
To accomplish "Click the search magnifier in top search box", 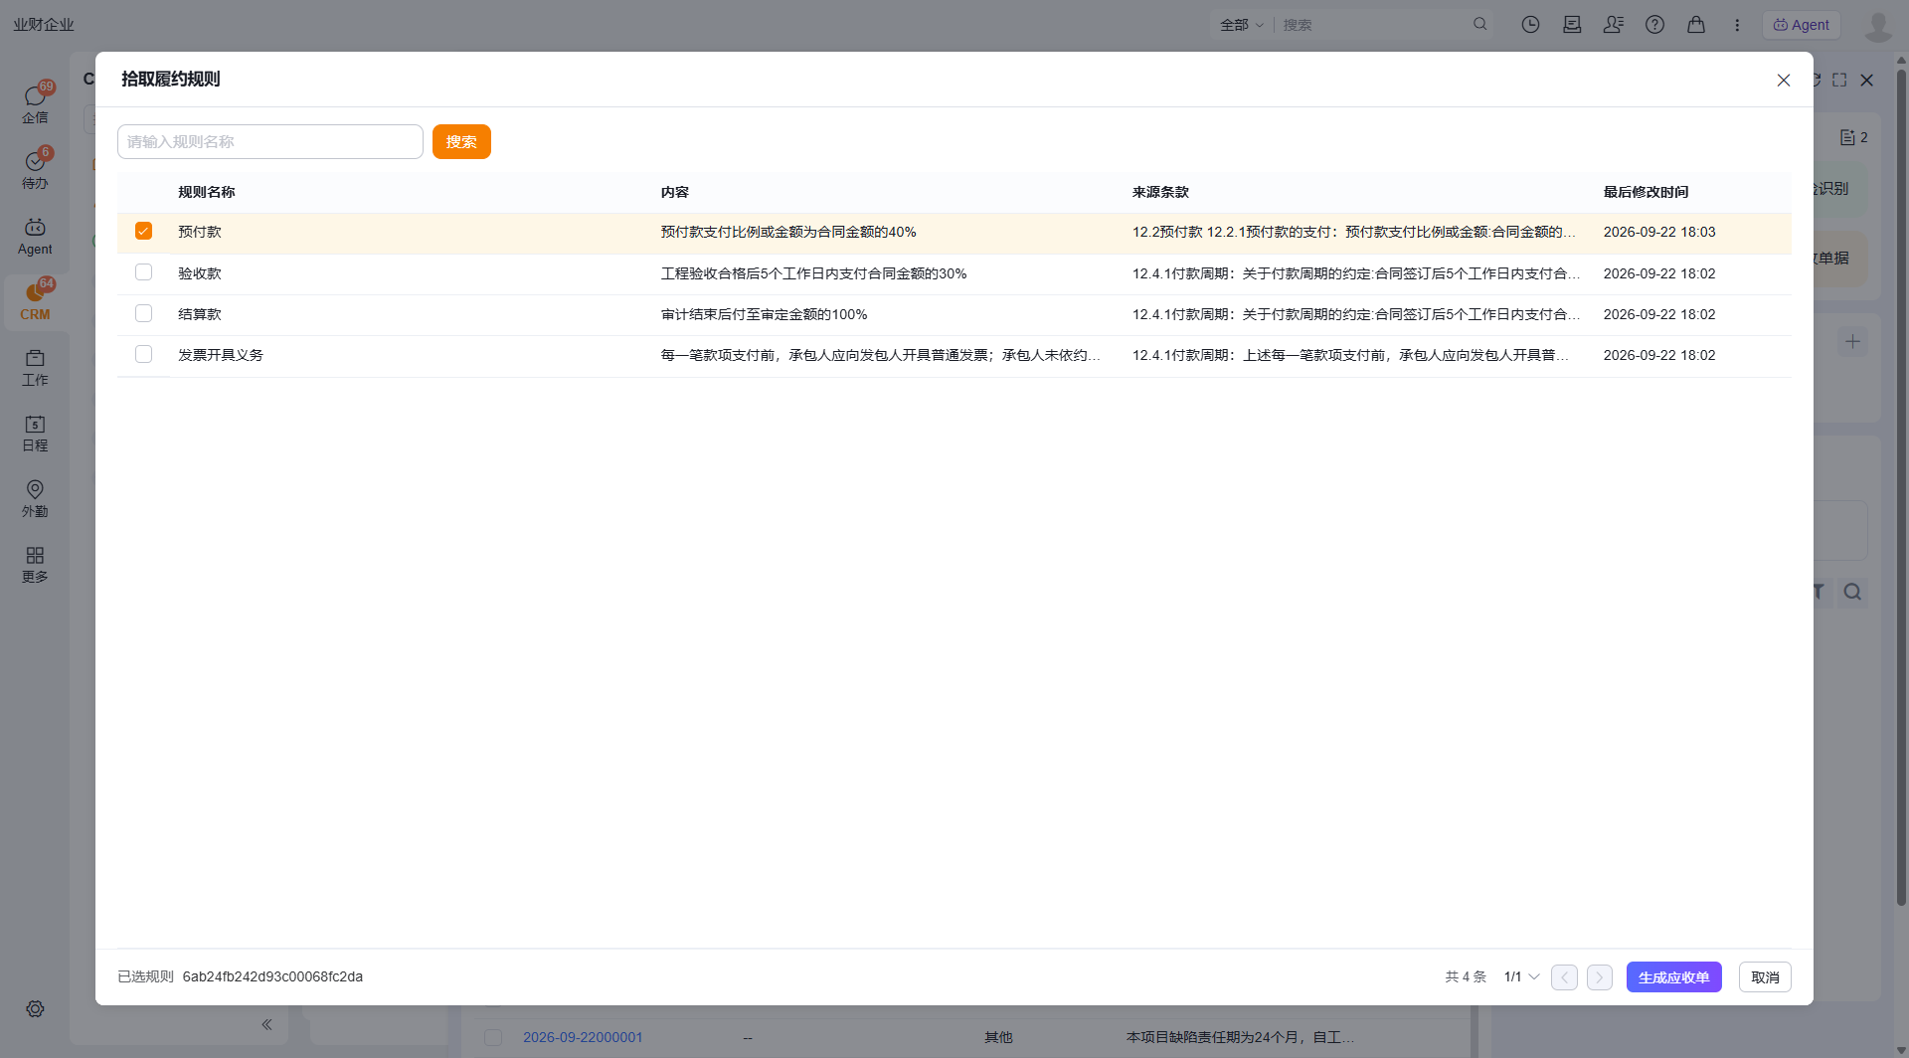I will tap(1479, 24).
